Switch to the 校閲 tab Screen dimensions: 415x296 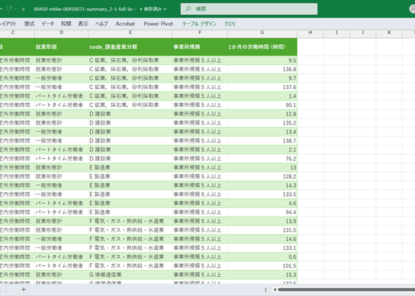[x=66, y=24]
